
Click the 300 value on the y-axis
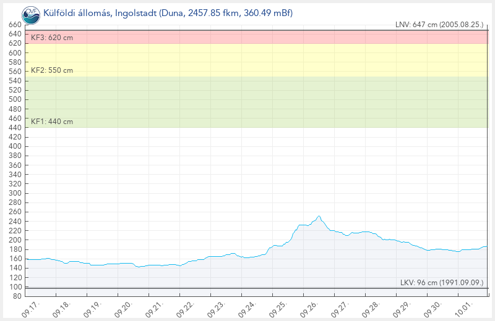point(14,193)
